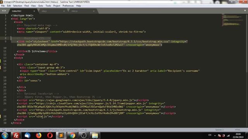Close the index.html tab
This screenshot has width=248, height=139.
tap(34, 11)
